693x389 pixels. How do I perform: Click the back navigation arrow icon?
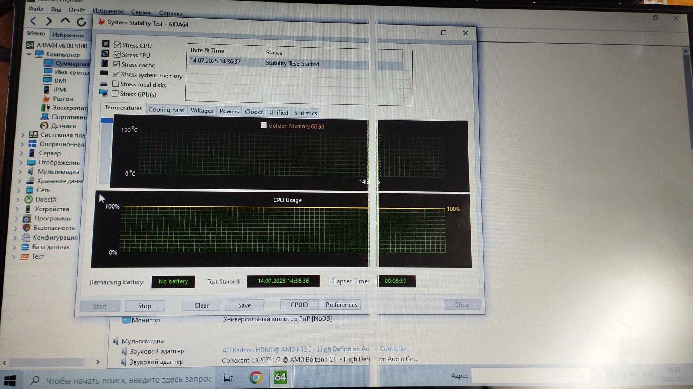33,21
